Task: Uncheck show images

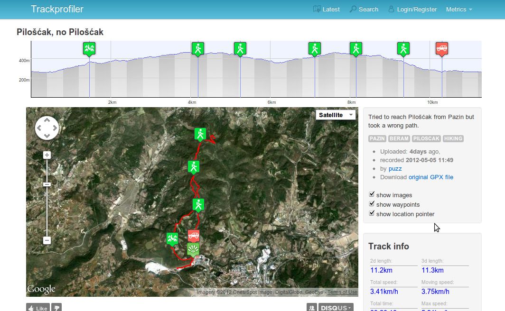Action: tap(372, 194)
